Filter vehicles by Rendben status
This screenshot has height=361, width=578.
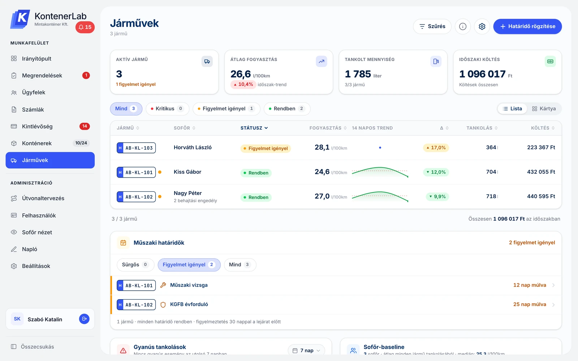coord(287,109)
